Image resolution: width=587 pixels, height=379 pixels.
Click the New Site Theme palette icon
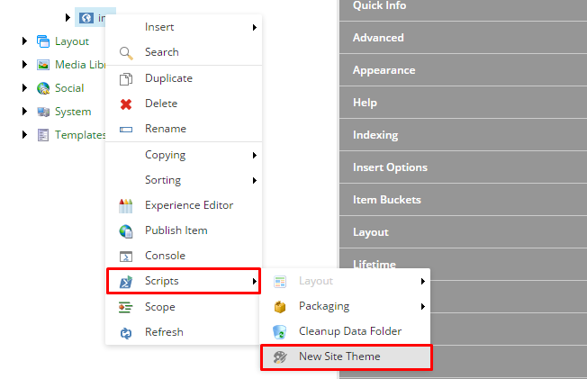point(280,357)
